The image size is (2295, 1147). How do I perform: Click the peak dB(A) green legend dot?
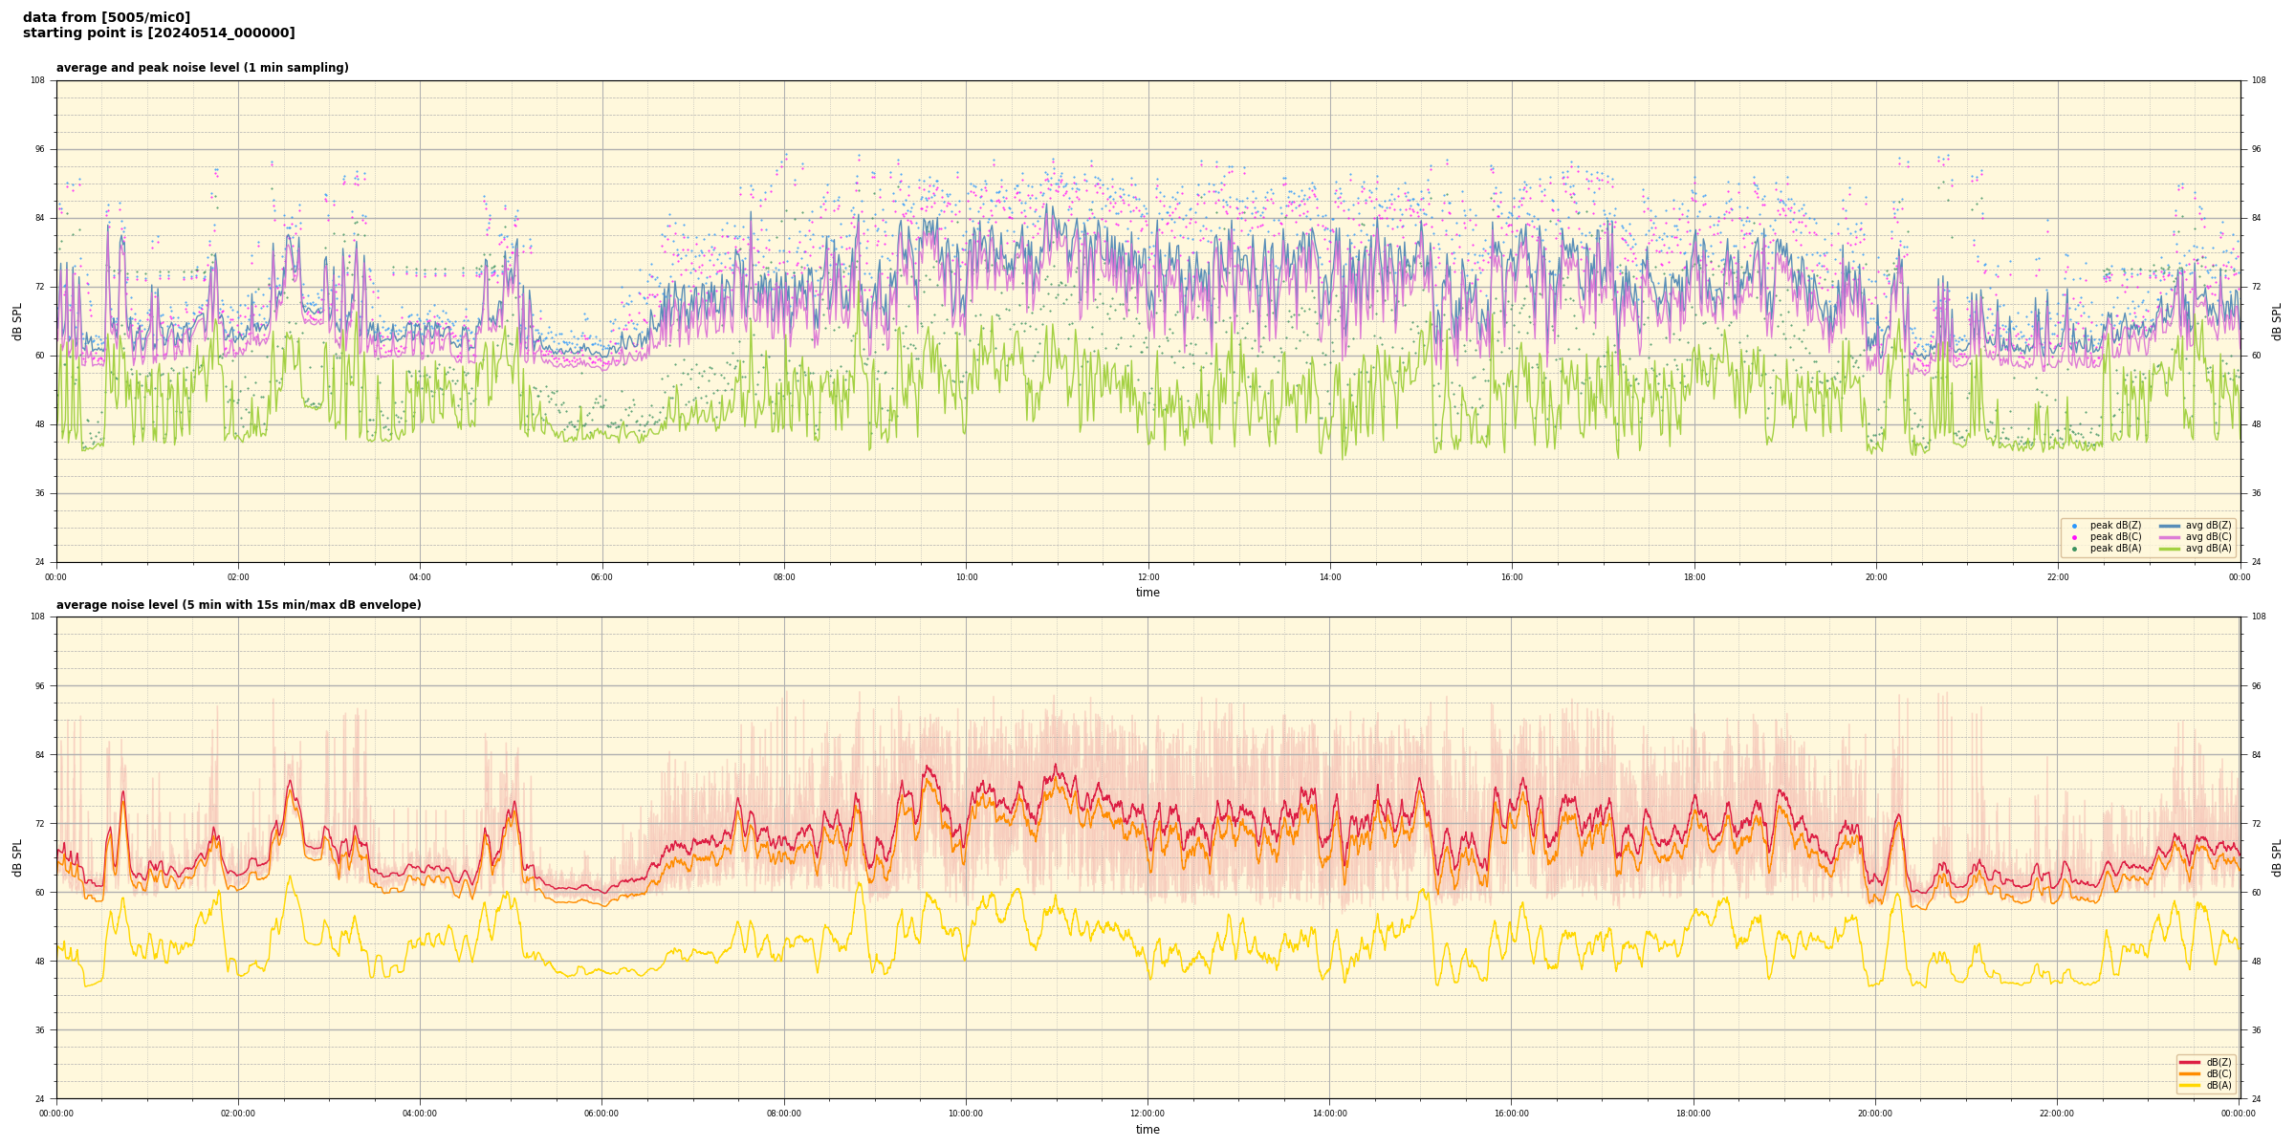click(2074, 549)
